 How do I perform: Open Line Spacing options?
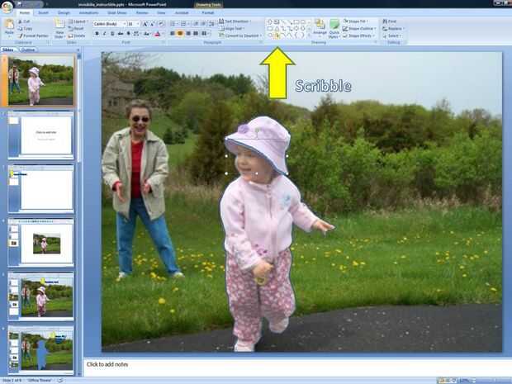point(212,24)
